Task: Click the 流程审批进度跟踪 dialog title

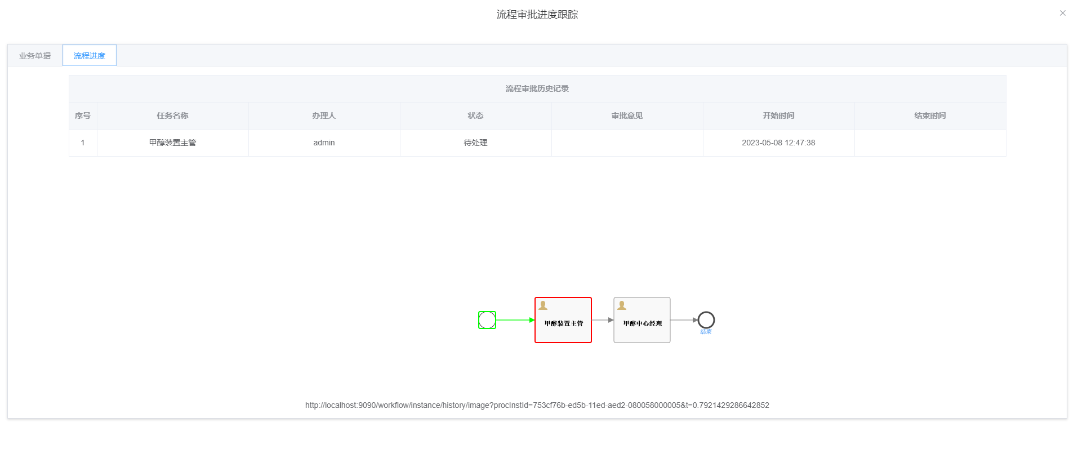Action: (x=537, y=15)
